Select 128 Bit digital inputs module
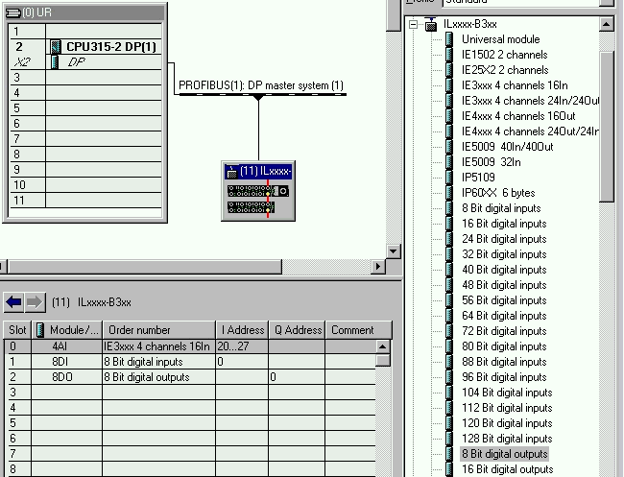The image size is (624, 477). click(x=507, y=439)
